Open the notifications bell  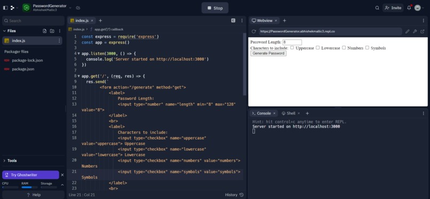tap(409, 8)
